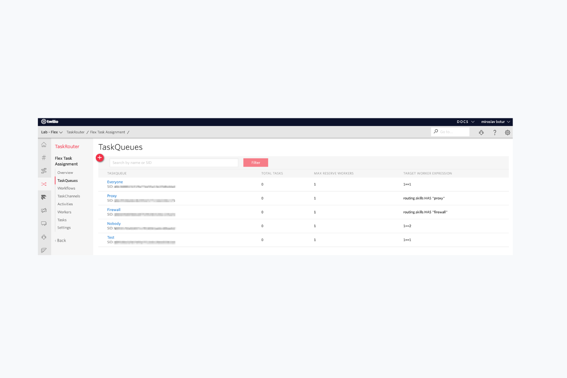Open the crossed-out rectangle sidebar icon

(x=44, y=211)
